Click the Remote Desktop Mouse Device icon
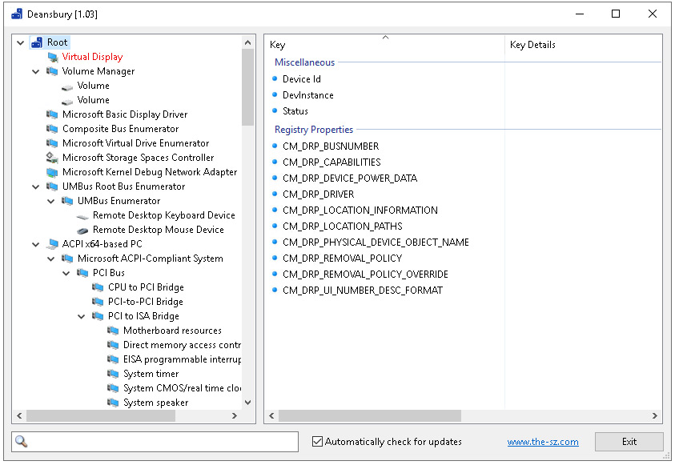Viewport: 675px width, 465px height. point(82,230)
